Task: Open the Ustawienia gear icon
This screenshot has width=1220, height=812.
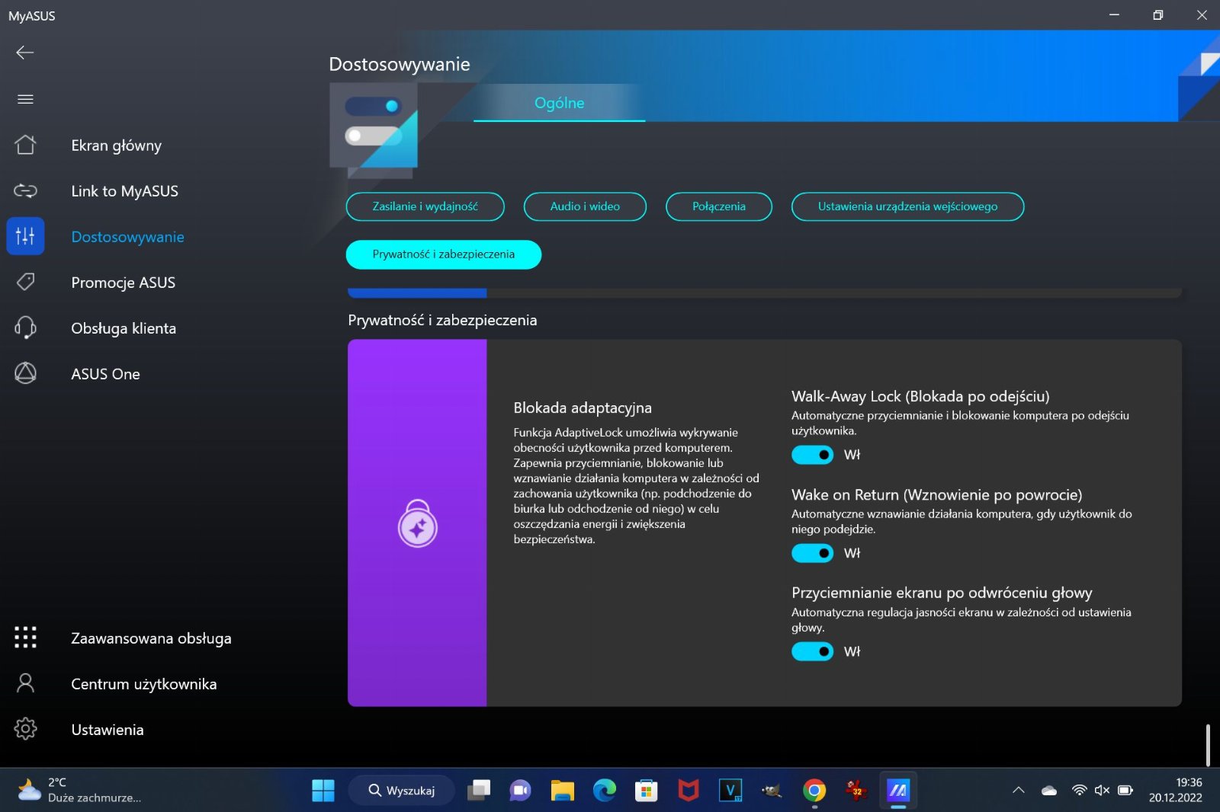Action: pyautogui.click(x=25, y=729)
